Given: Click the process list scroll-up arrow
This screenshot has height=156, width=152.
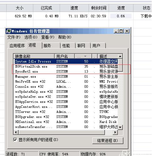Looking at the screenshot, I should [120, 56].
